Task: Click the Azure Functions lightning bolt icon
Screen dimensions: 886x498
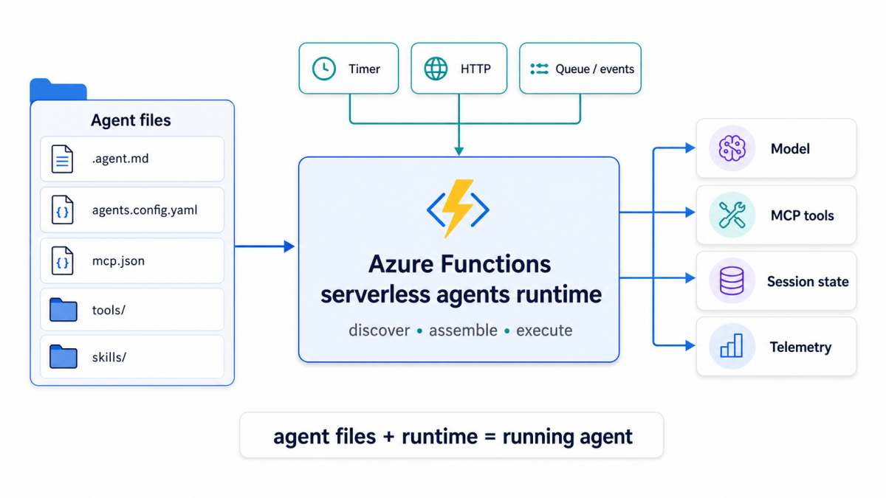Action: click(x=458, y=209)
